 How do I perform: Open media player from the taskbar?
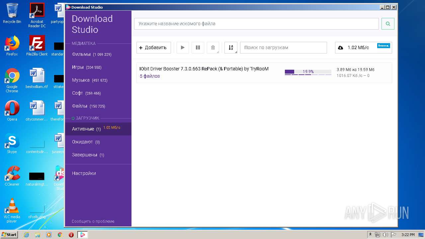point(49,235)
